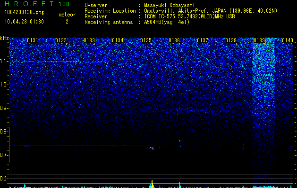Click the 0.9 kHz axis label
Viewport: 297px width, 188px height.
(4, 108)
